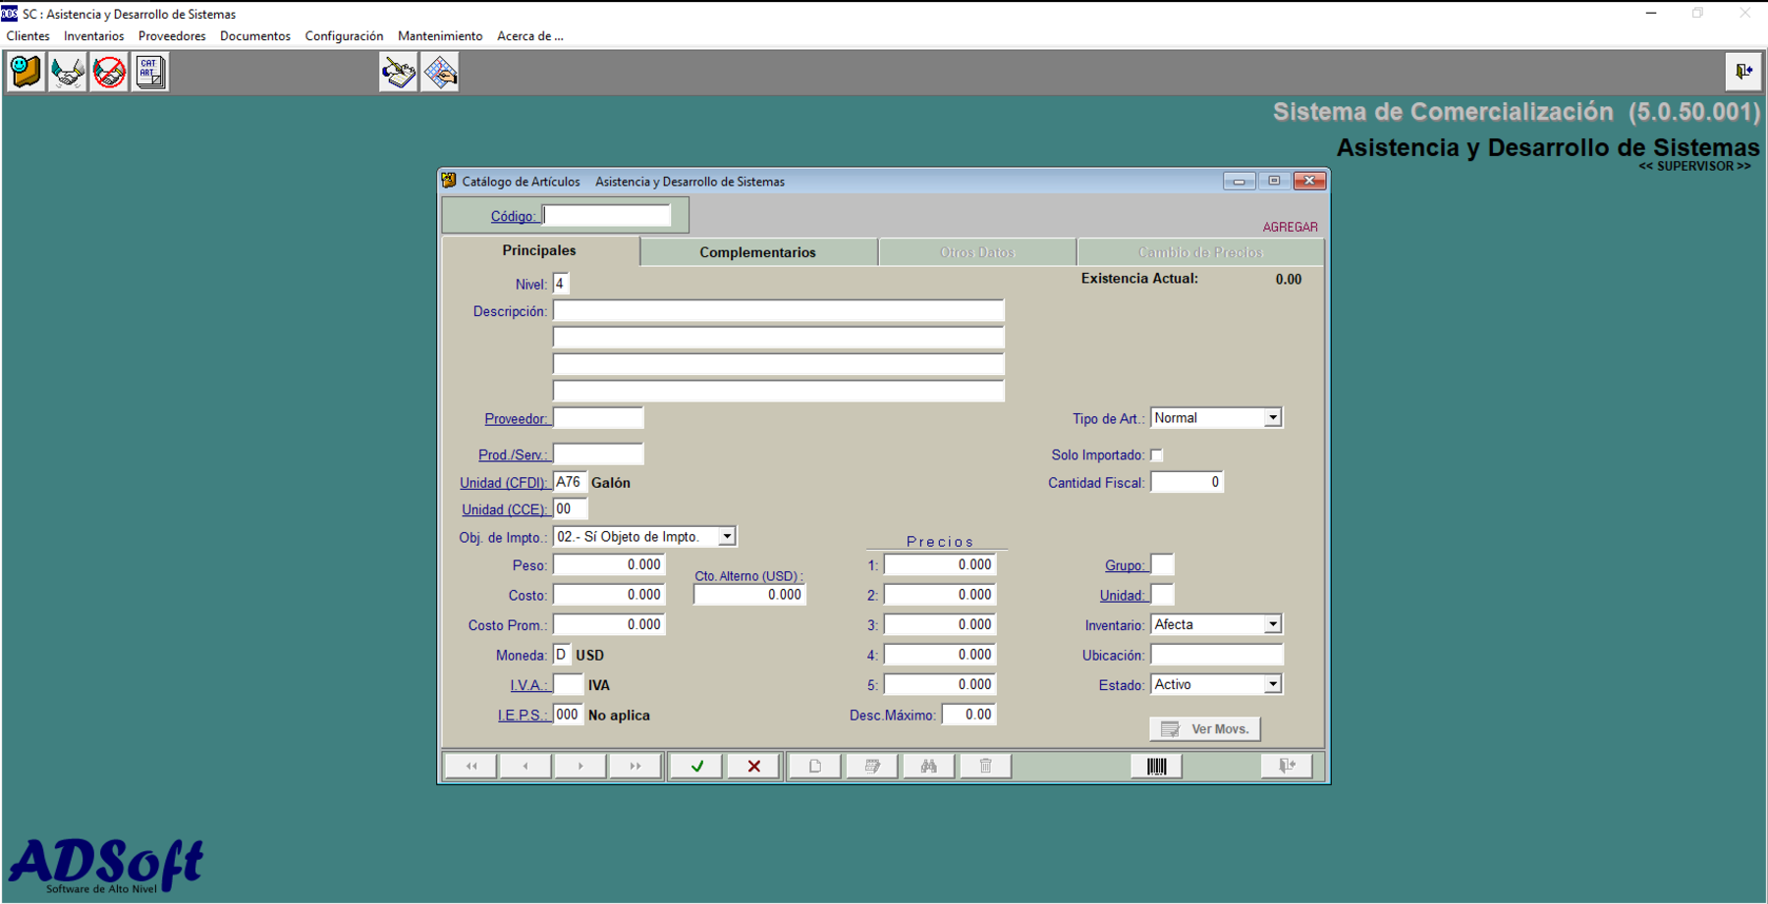This screenshot has height=904, width=1768.
Task: Switch to the Complementarios tab
Action: click(x=757, y=252)
